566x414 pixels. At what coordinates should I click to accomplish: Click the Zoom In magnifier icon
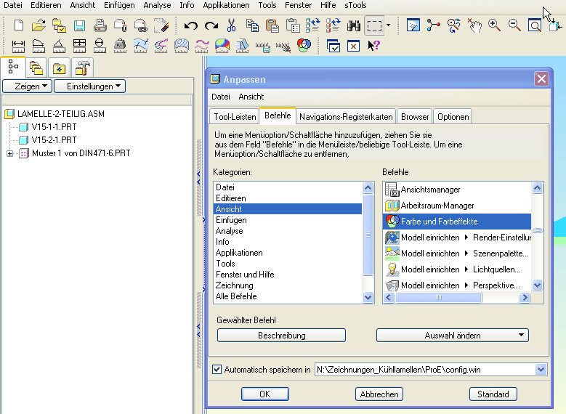coord(494,25)
